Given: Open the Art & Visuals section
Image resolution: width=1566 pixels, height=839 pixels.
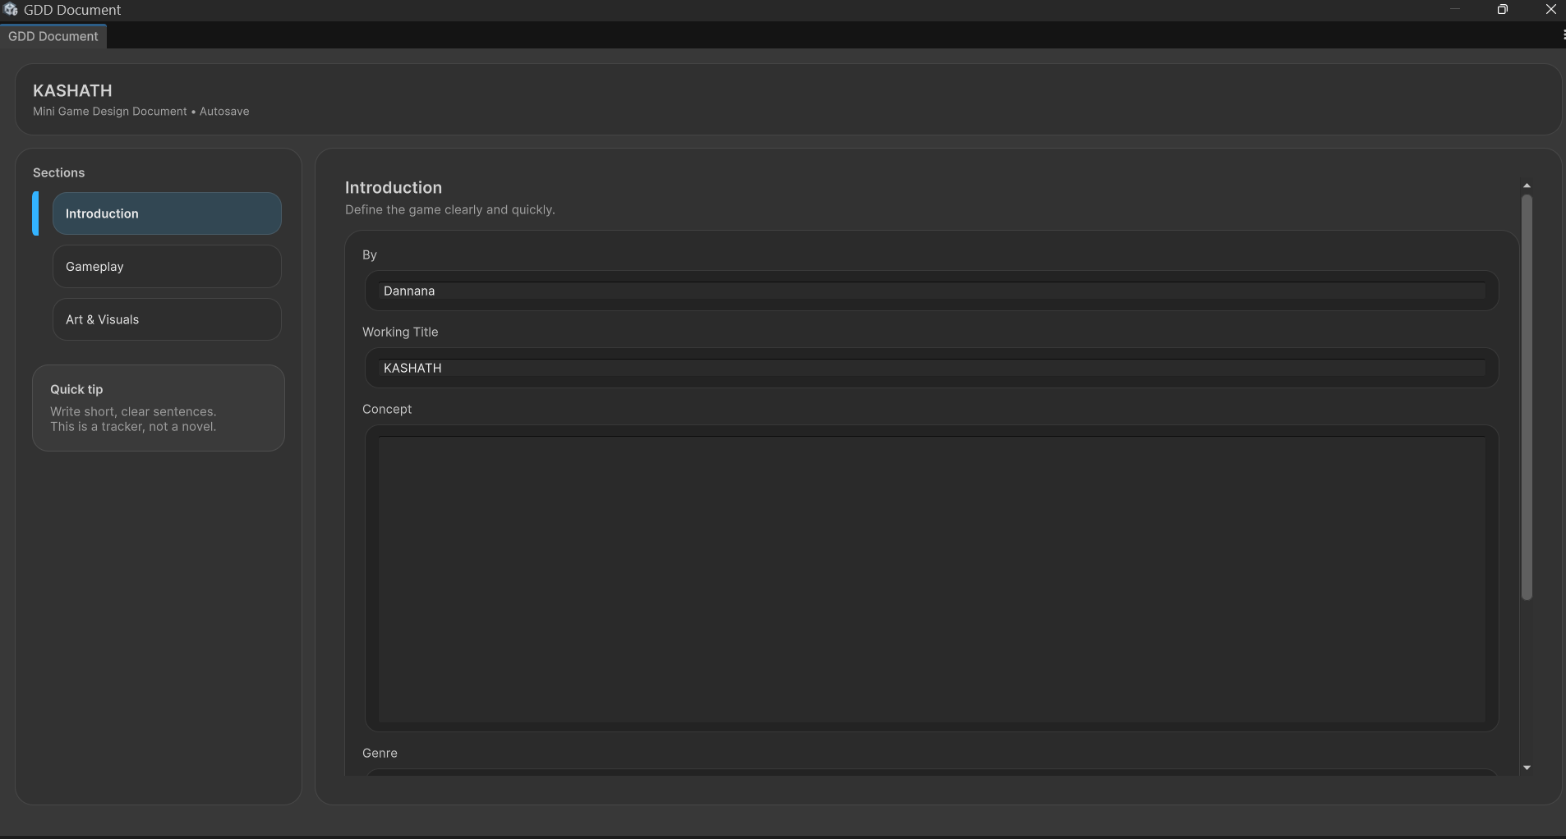Looking at the screenshot, I should (x=166, y=319).
